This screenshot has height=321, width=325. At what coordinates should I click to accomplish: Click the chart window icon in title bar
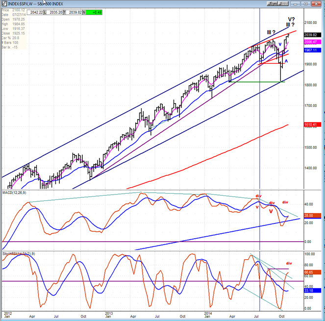(x=3, y=3)
